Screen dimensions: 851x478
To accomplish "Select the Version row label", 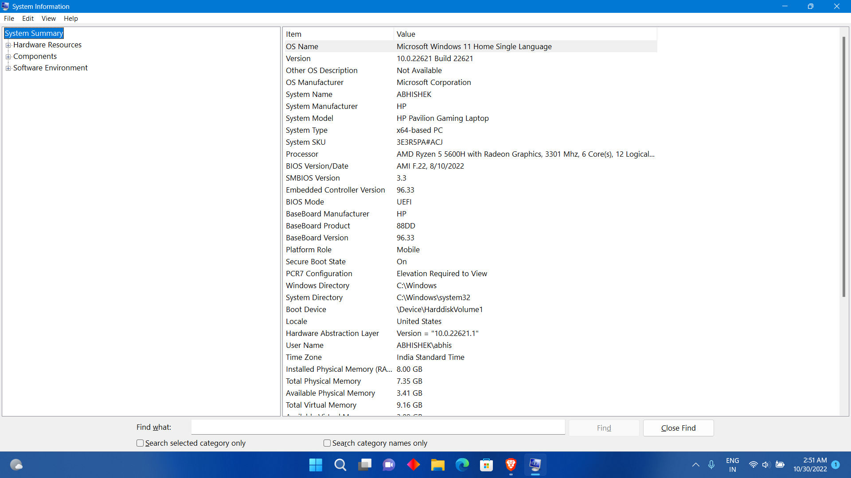I will tap(298, 58).
